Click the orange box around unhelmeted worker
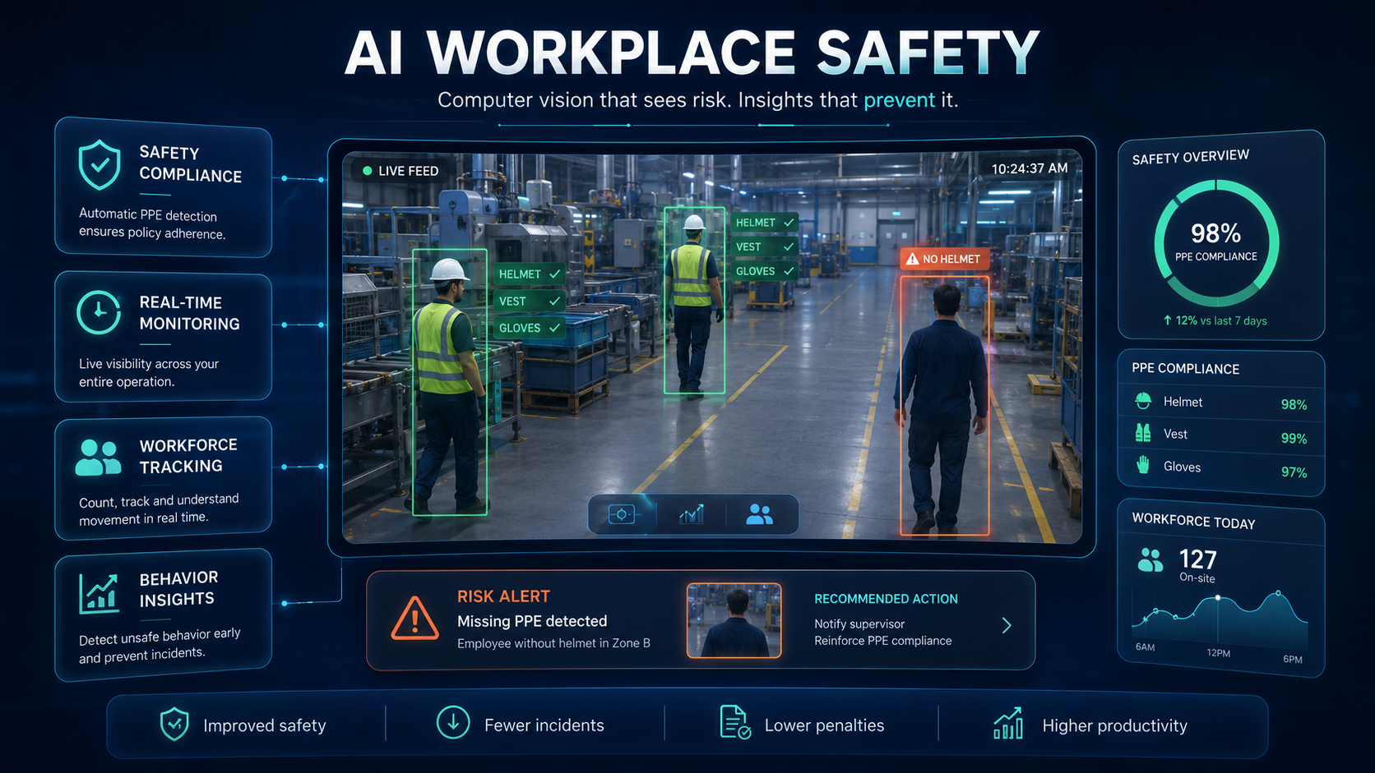The image size is (1375, 773). 945,406
